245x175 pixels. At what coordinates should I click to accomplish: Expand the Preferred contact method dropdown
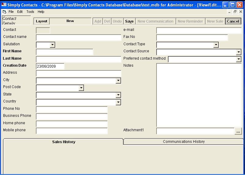(239, 59)
